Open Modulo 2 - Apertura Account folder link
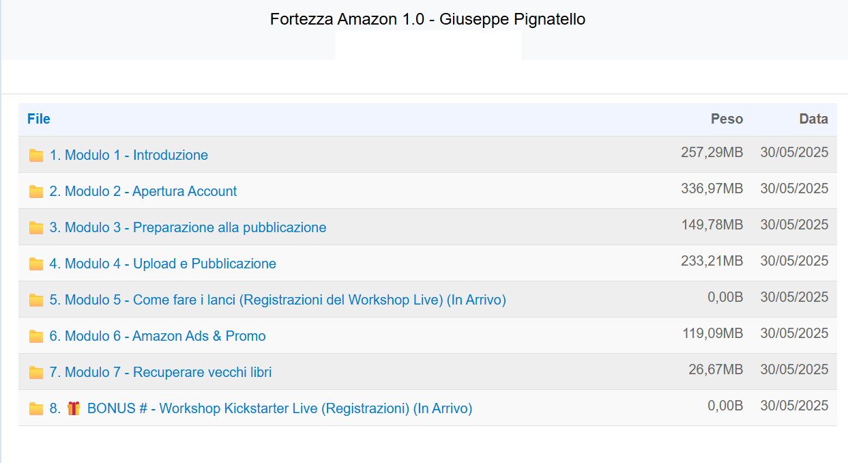 point(143,191)
